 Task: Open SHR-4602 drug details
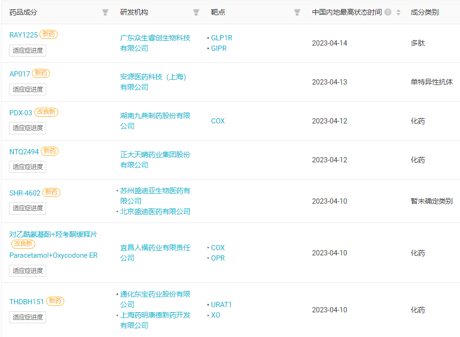pyautogui.click(x=25, y=193)
